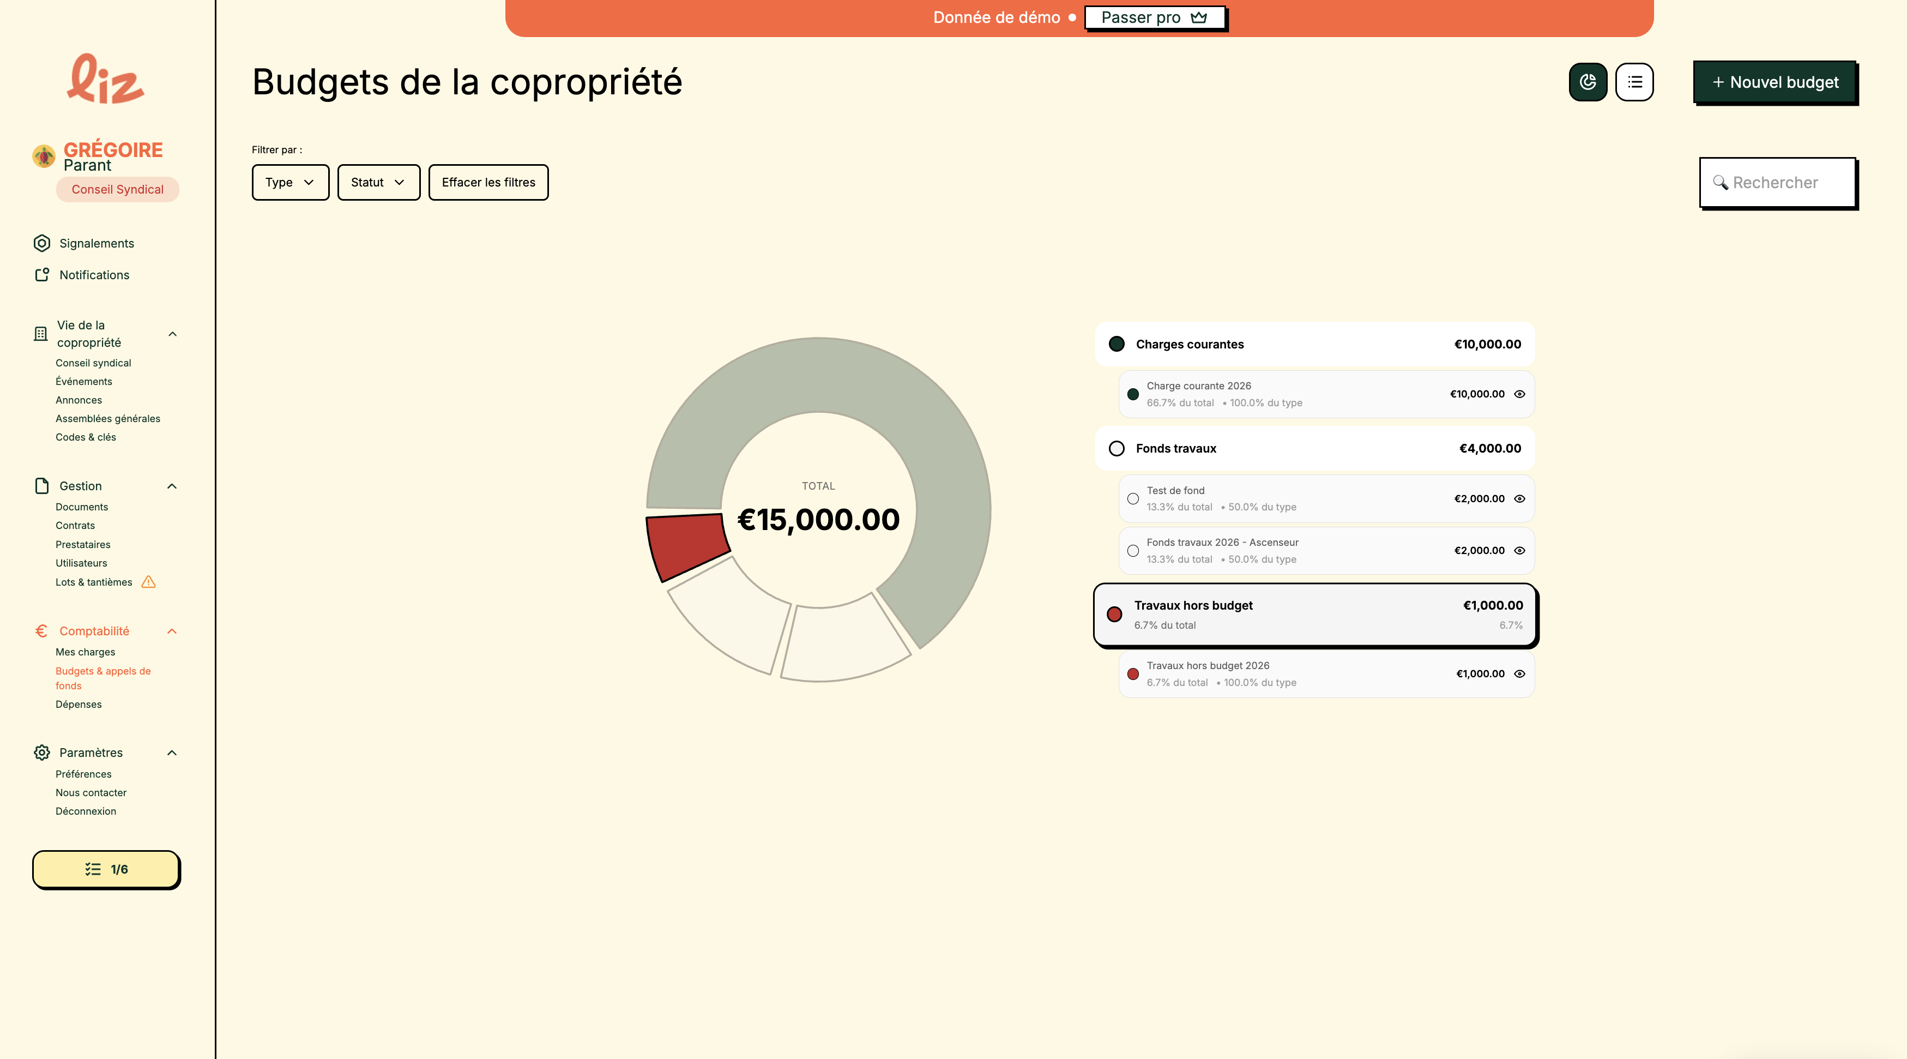
Task: Click Conseil Syndical role badge
Action: 118,190
